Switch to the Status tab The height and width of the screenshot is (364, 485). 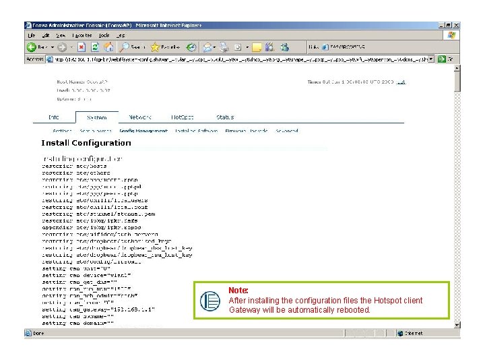(x=225, y=117)
